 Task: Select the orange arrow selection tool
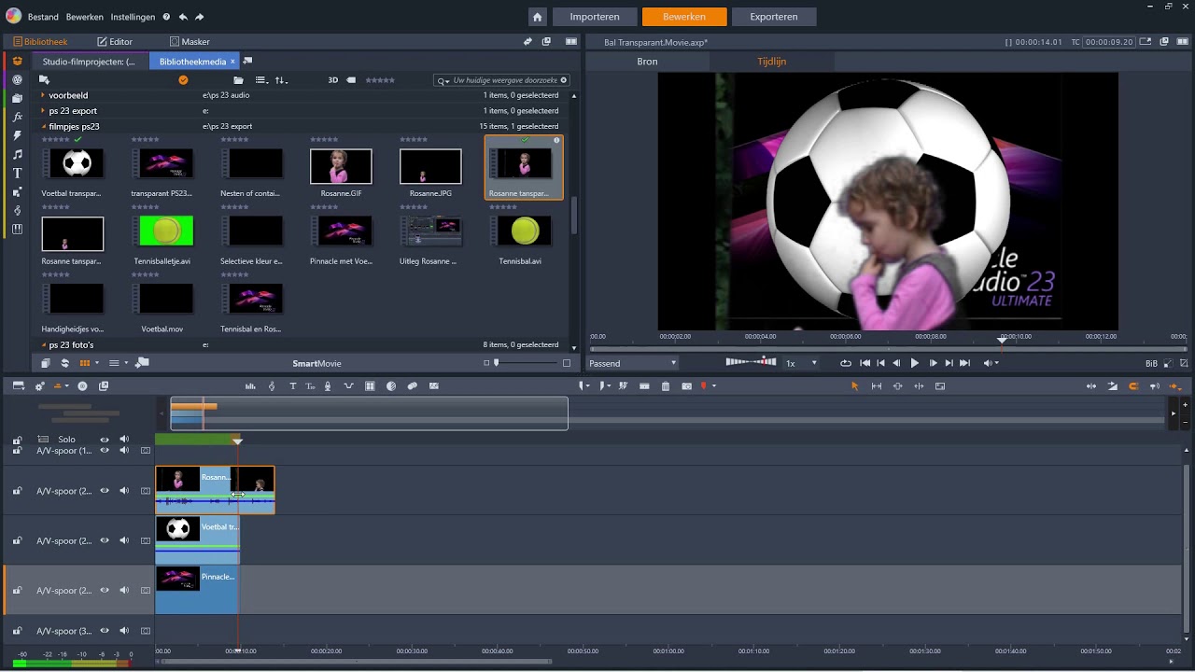(854, 386)
